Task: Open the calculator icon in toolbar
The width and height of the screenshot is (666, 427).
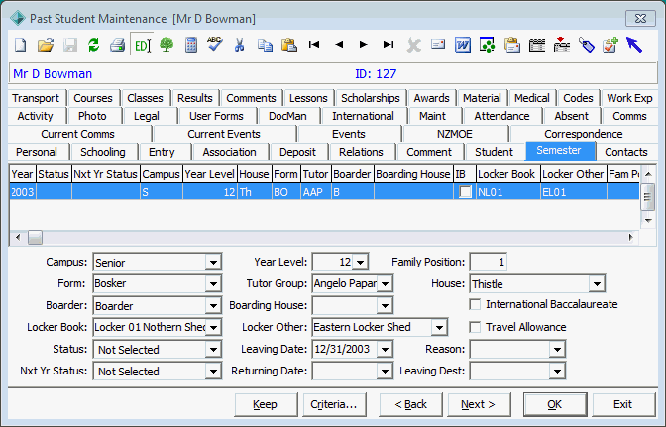Action: pos(191,45)
